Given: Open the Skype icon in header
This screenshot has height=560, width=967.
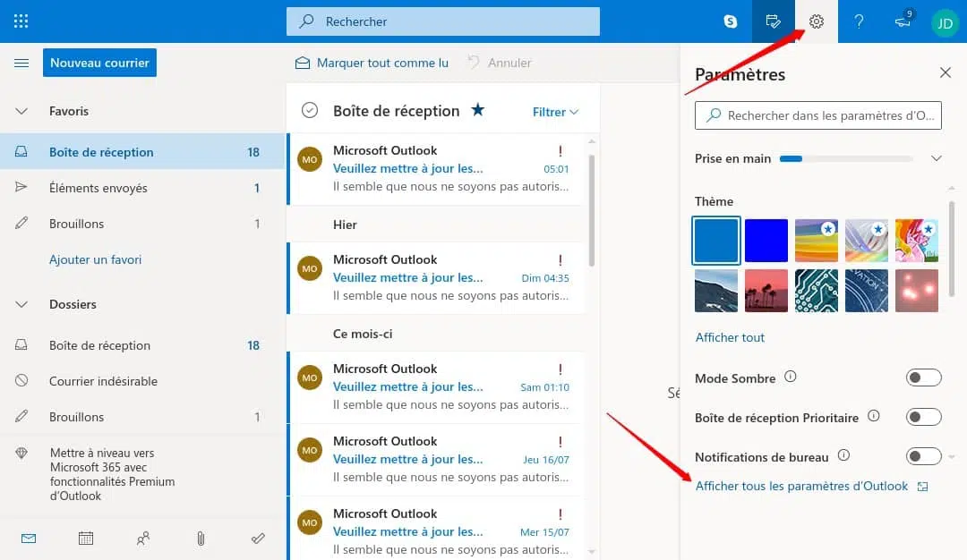Looking at the screenshot, I should [731, 21].
